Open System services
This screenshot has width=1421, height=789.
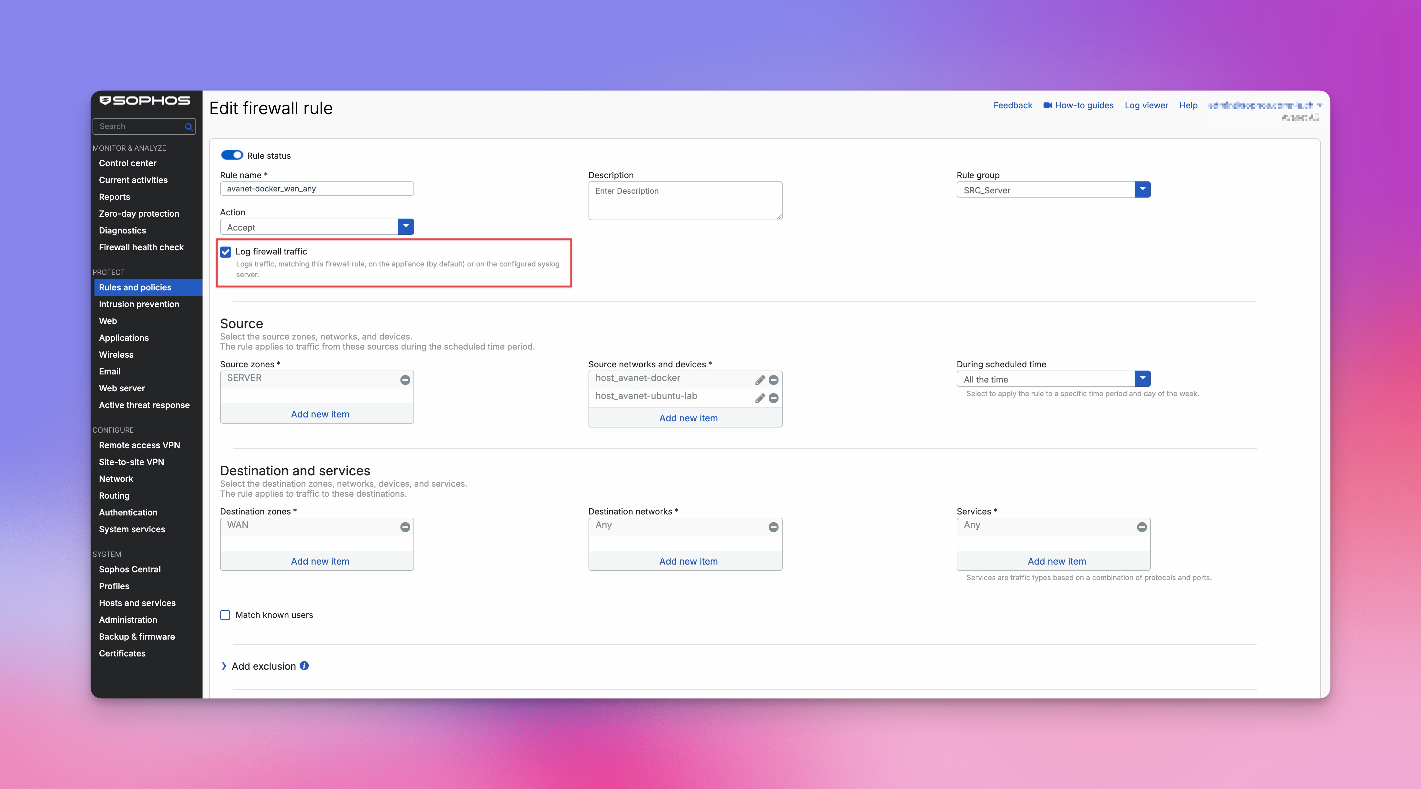pyautogui.click(x=132, y=529)
